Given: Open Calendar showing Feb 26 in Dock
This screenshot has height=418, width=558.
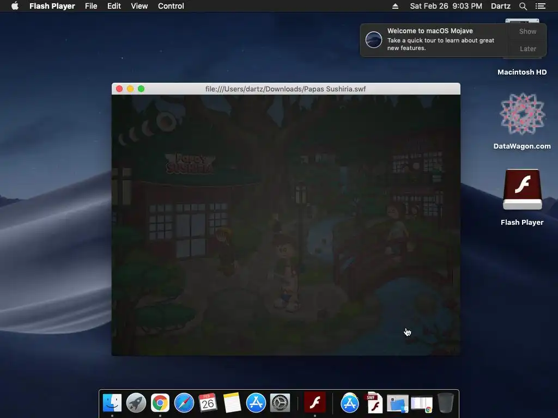Looking at the screenshot, I should coord(208,403).
